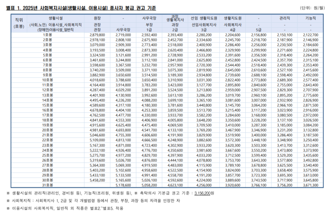This screenshot has height=212, width=331.
Task: Click the '20호봉' row label
Action: tap(48, 130)
